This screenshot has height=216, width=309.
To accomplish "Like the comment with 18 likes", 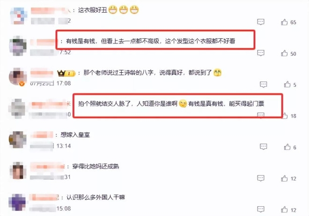I will 285,116.
